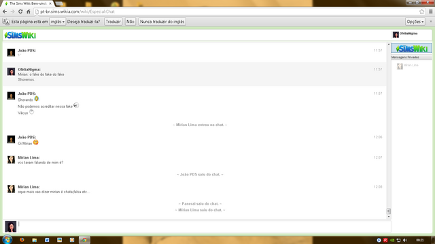Image resolution: width=435 pixels, height=244 pixels.
Task: Click the Sims Wiki logo in the header
Action: (20, 35)
